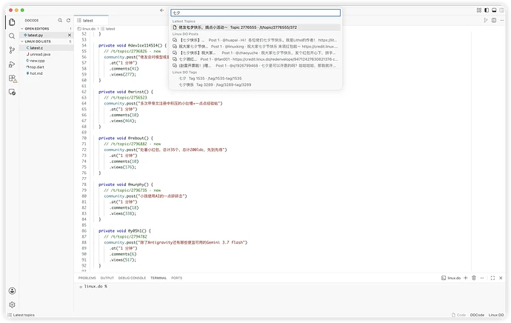Select latest.py in Open Editors

[x=46, y=35]
